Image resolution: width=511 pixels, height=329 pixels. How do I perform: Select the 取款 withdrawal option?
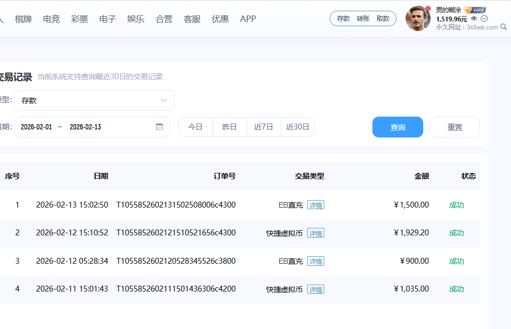[383, 18]
